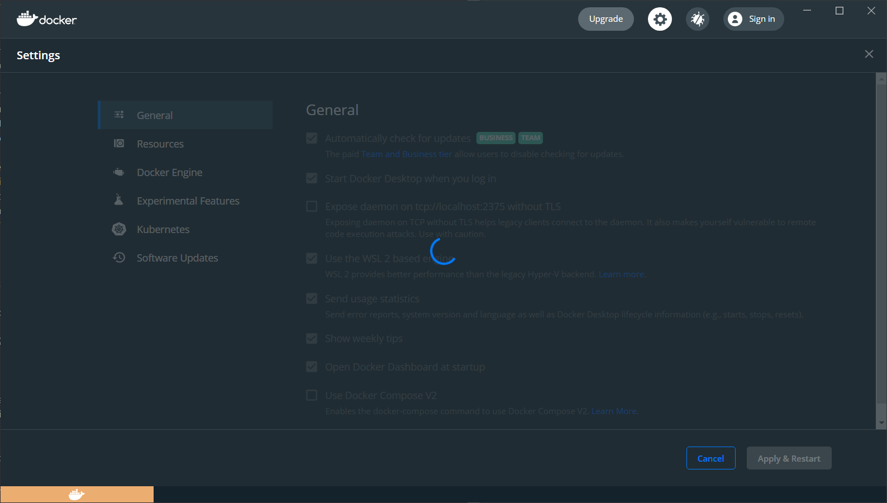Toggle Start Docker Desktop when you log in
This screenshot has width=887, height=503.
pos(312,178)
